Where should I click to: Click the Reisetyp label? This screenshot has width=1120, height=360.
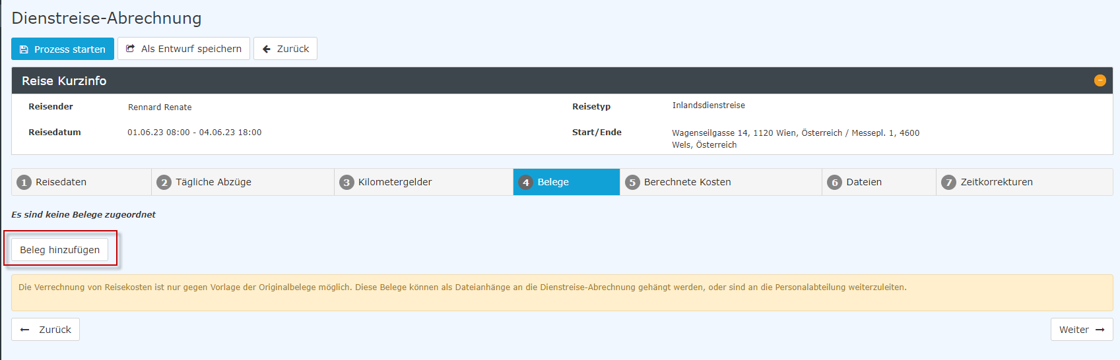tap(591, 107)
